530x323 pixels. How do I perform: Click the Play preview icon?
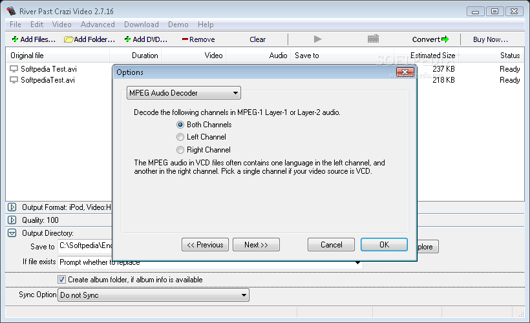317,39
